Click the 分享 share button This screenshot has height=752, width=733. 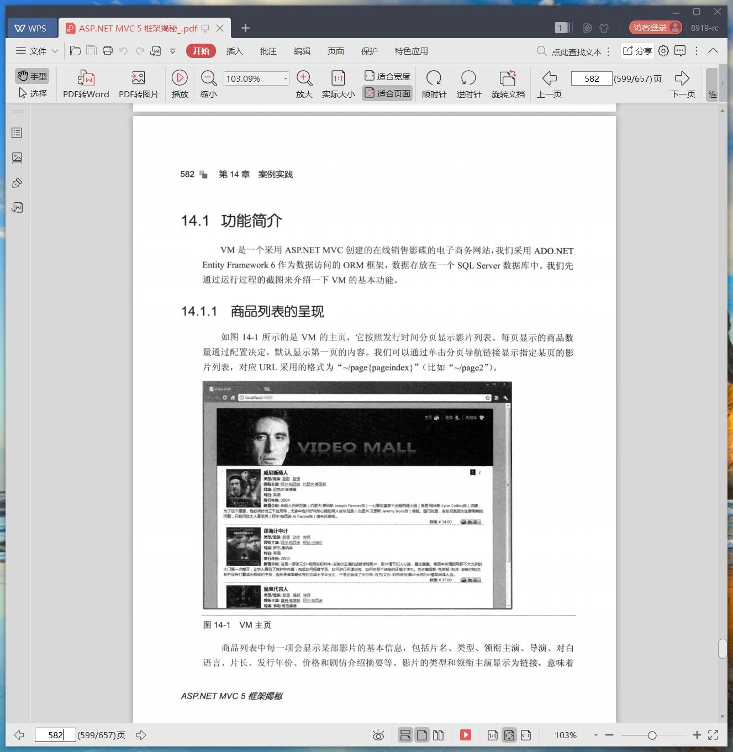[637, 51]
